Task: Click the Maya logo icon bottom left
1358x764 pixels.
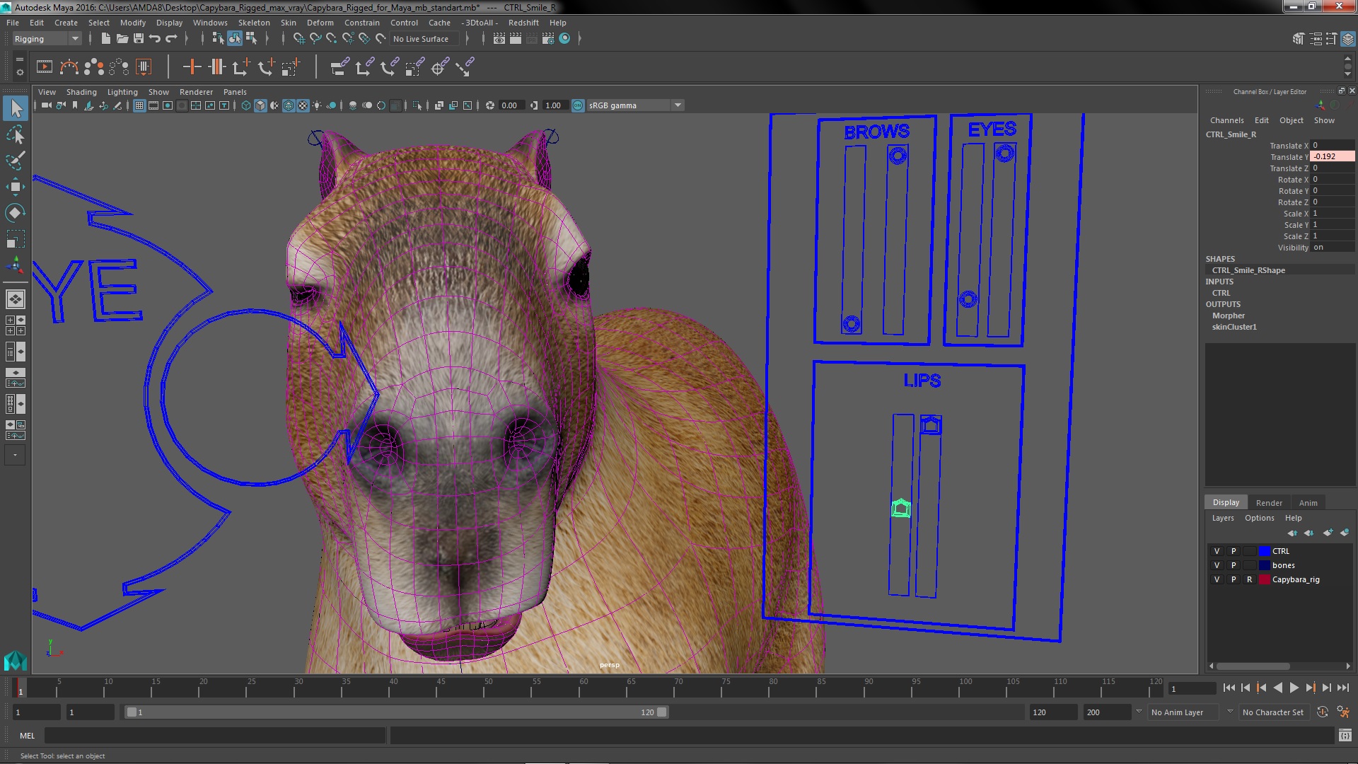Action: 16,661
